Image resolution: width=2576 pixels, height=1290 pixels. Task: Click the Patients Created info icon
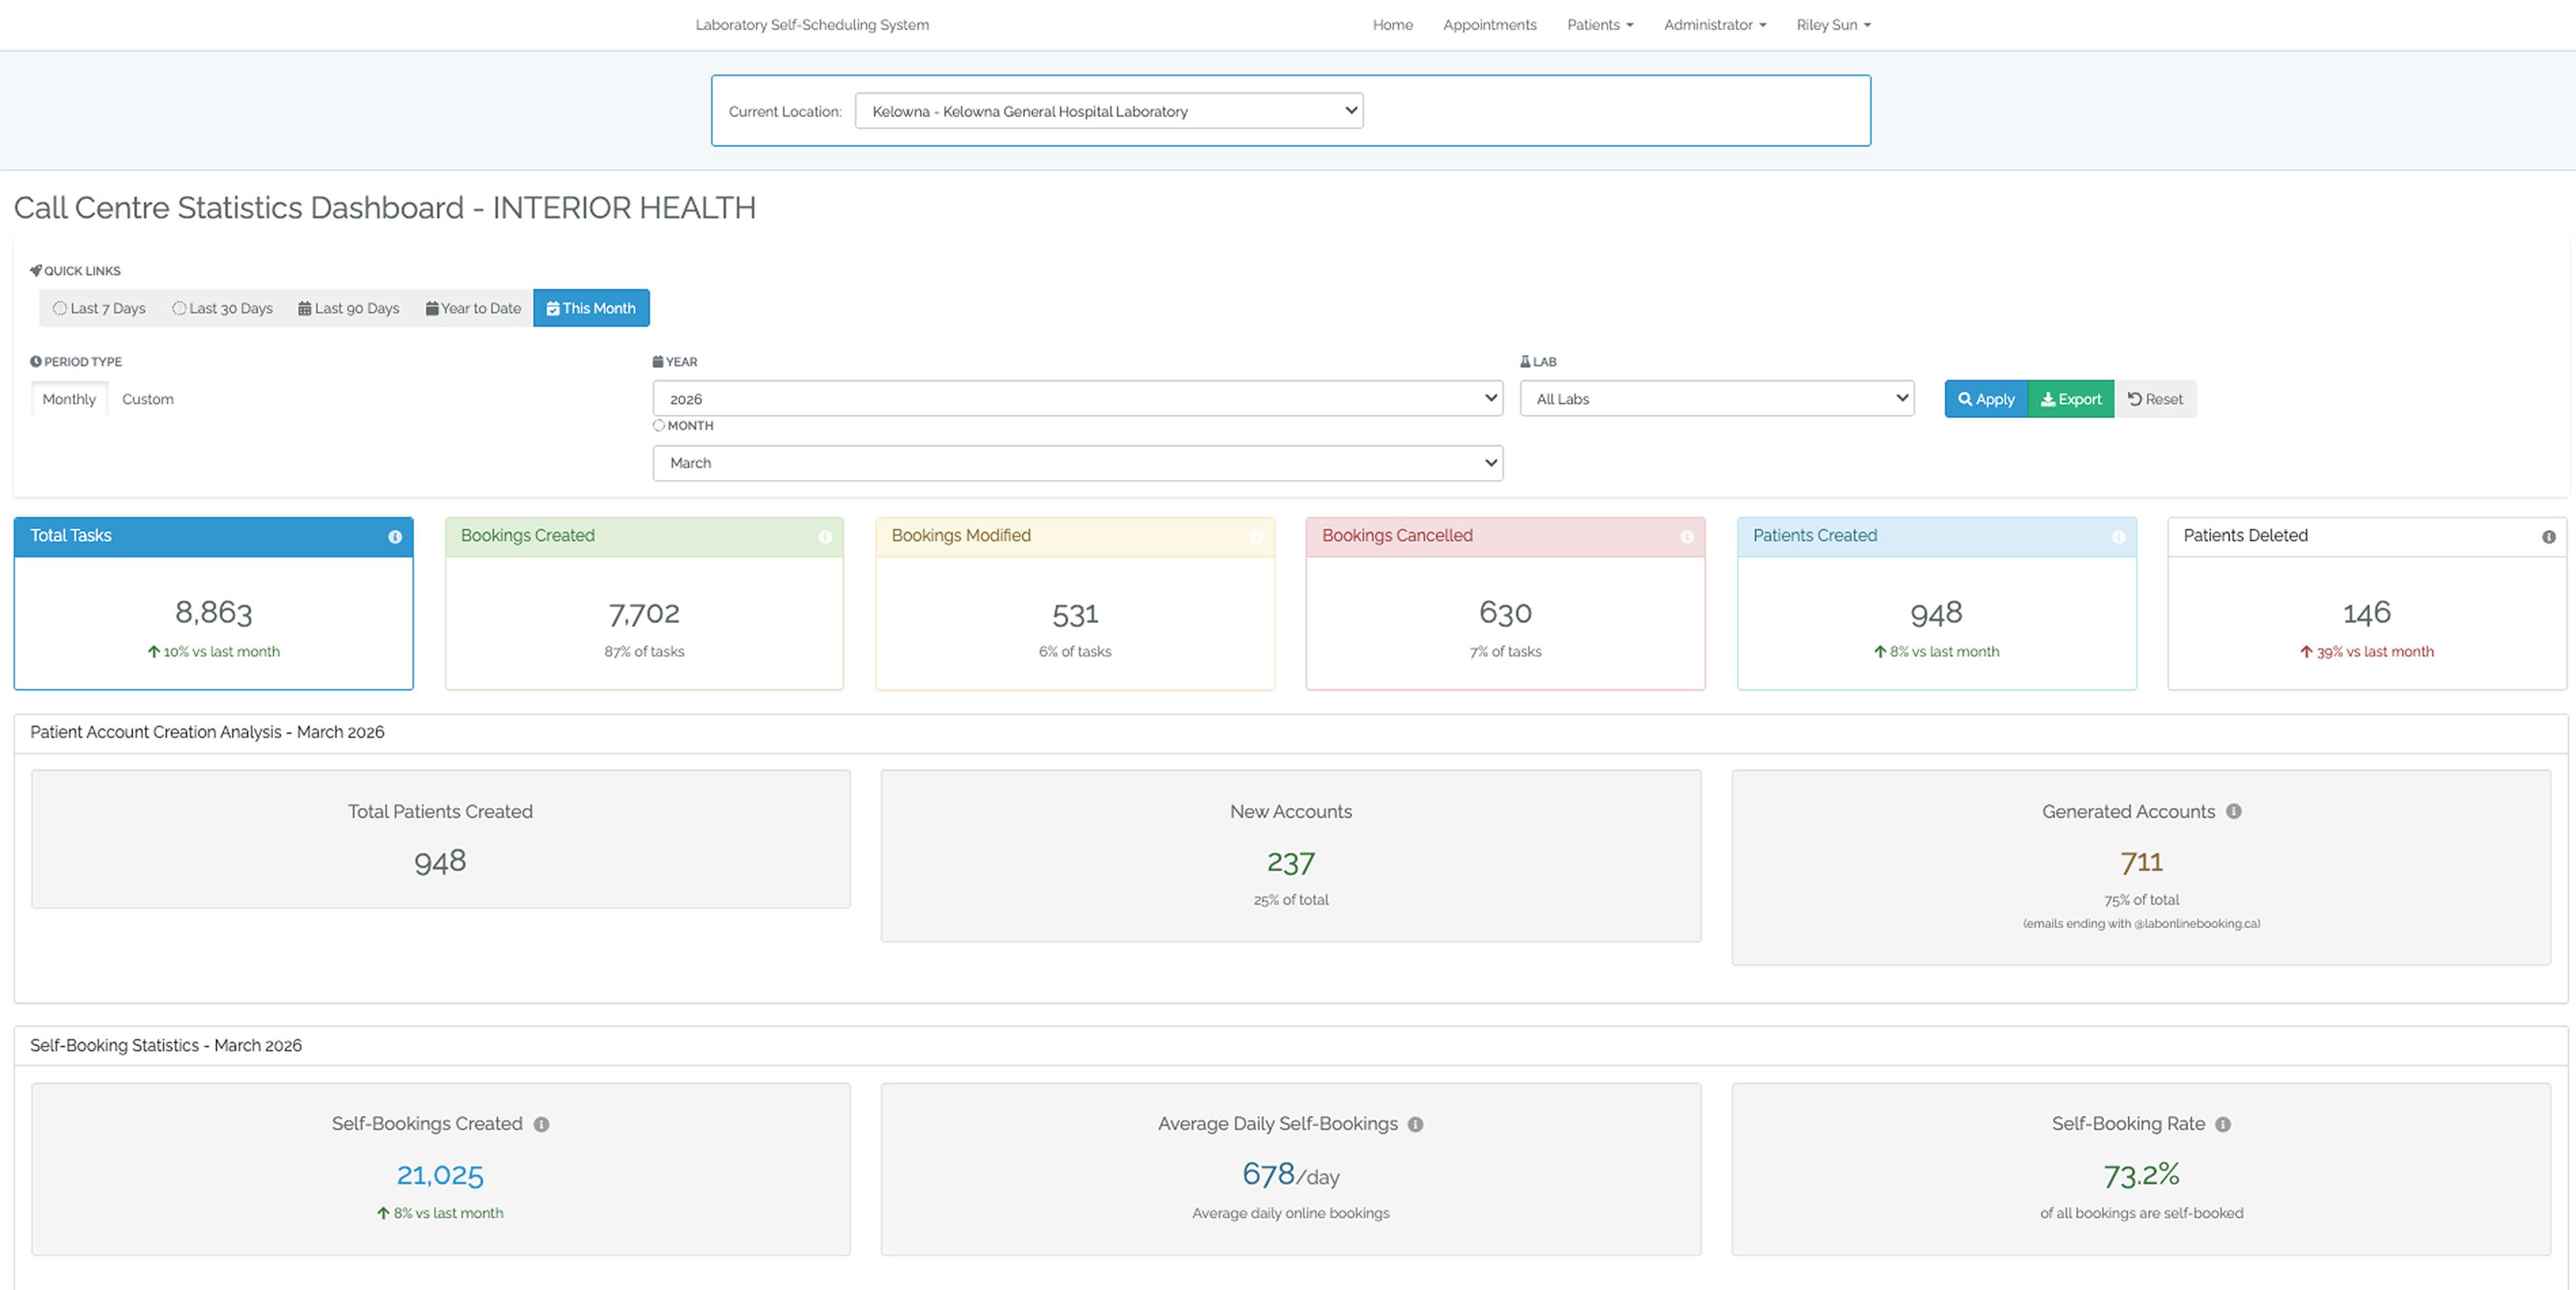pyautogui.click(x=2118, y=536)
